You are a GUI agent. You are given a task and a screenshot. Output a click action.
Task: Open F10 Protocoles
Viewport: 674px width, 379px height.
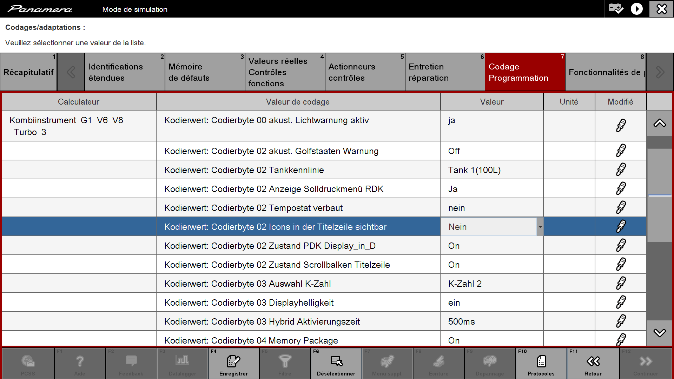(x=541, y=364)
